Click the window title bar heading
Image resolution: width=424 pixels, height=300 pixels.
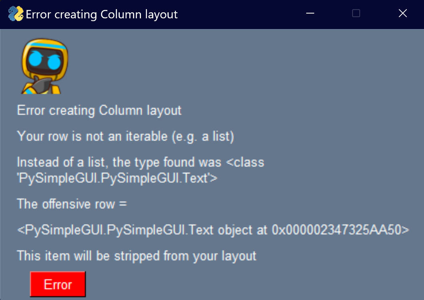pyautogui.click(x=101, y=14)
